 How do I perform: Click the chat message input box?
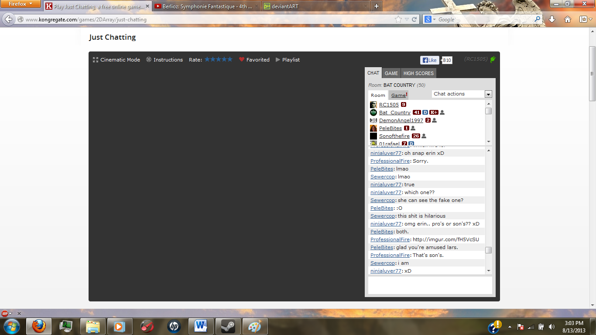[x=430, y=285]
